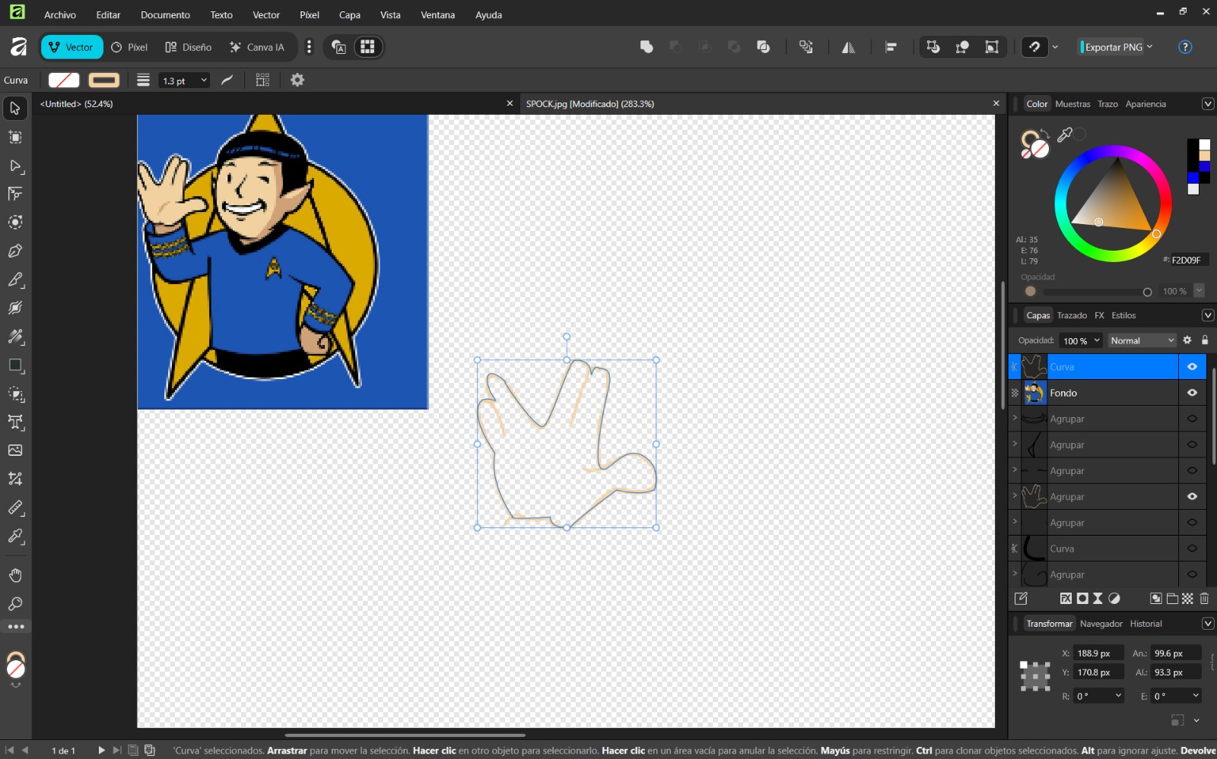Open the Color panel options menu
The height and width of the screenshot is (759, 1217).
(x=1207, y=104)
